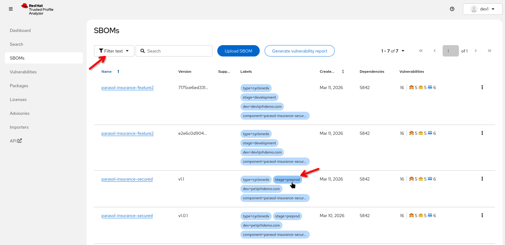Click the help question mark icon

click(x=452, y=9)
